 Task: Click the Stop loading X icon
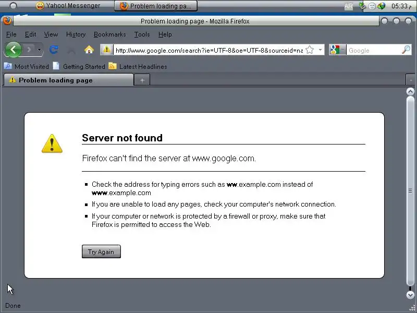pyautogui.click(x=71, y=50)
